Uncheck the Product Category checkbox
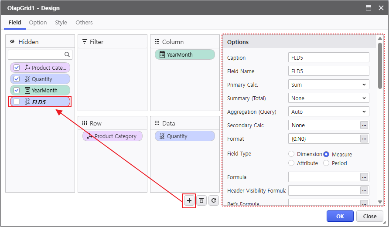The height and width of the screenshot is (227, 389). [17, 68]
